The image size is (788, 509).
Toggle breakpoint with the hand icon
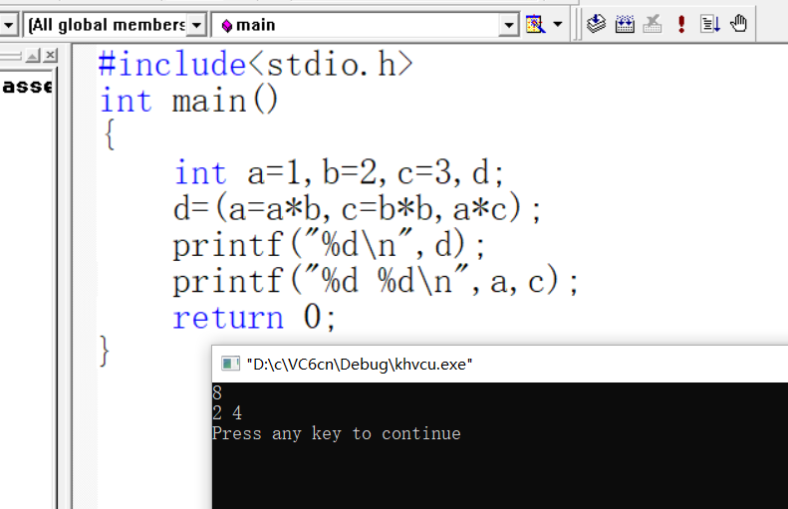pos(739,24)
